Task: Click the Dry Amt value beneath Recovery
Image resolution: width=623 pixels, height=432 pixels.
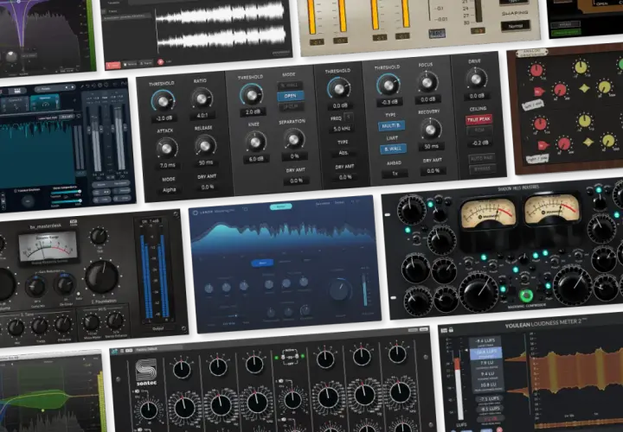Action: pyautogui.click(x=434, y=171)
